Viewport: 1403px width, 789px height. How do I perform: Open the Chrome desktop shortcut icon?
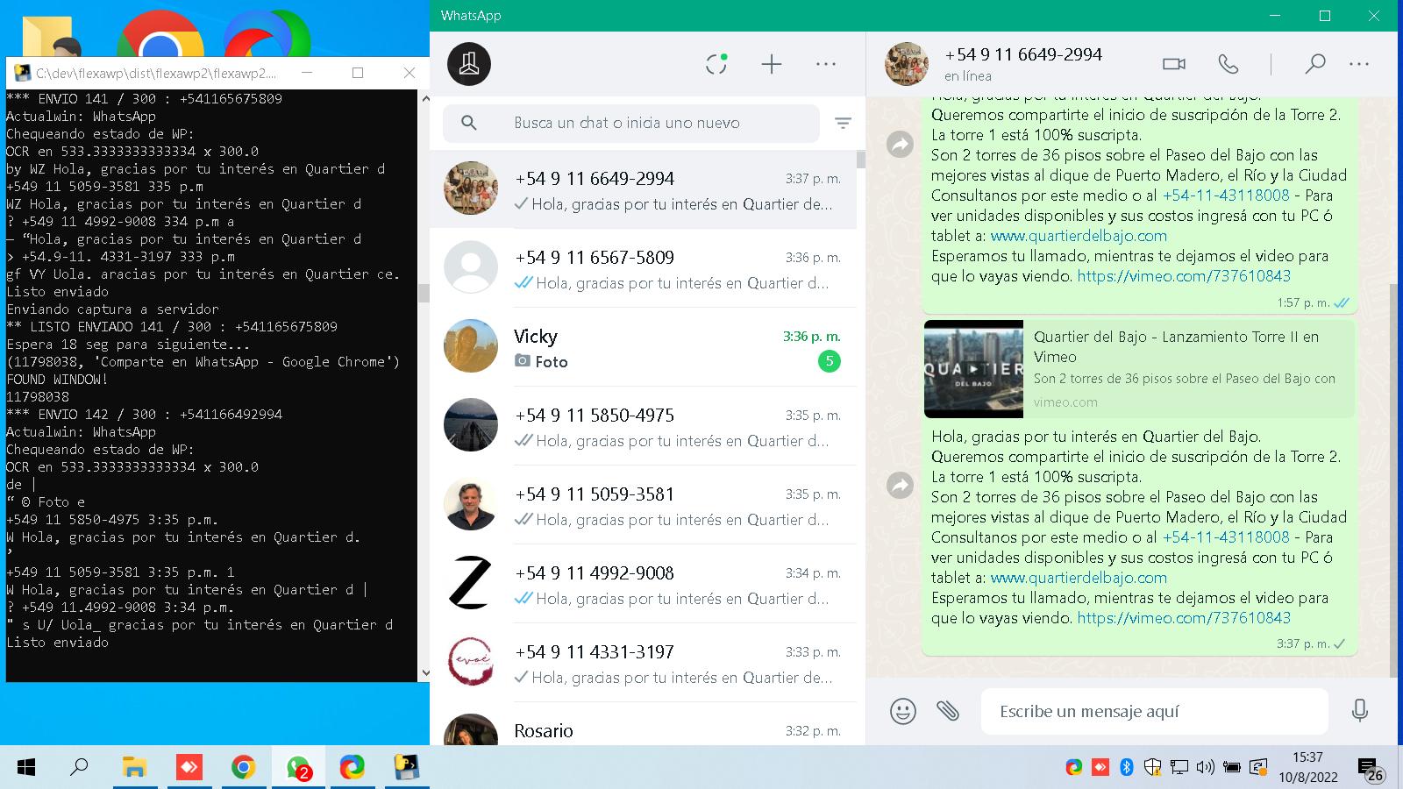[160, 35]
